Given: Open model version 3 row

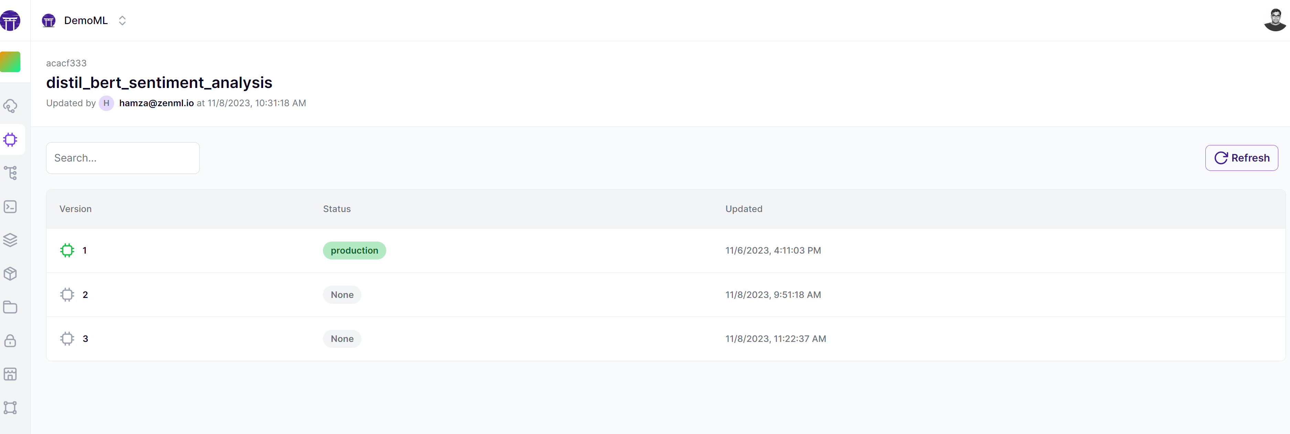Looking at the screenshot, I should click(85, 339).
